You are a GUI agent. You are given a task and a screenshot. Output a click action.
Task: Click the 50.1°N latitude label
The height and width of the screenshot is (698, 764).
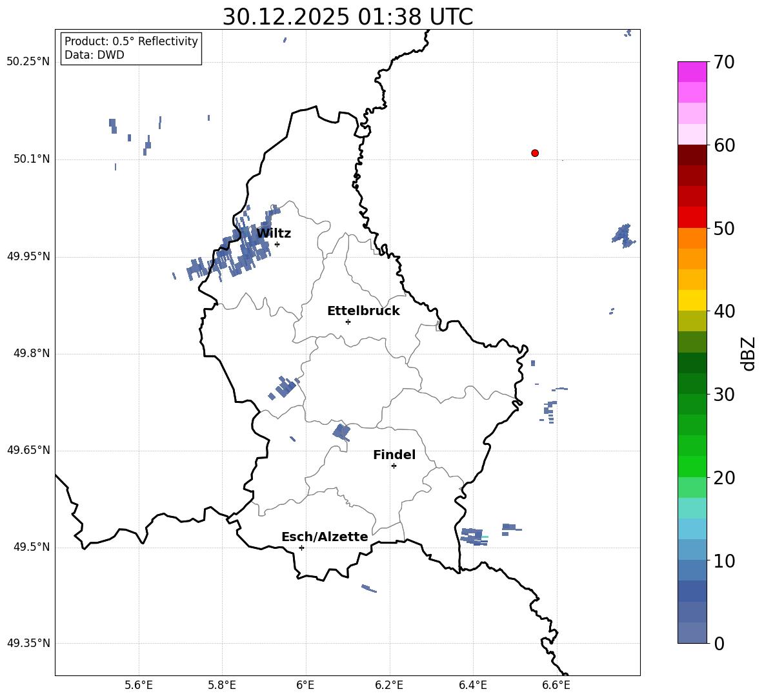tap(32, 159)
